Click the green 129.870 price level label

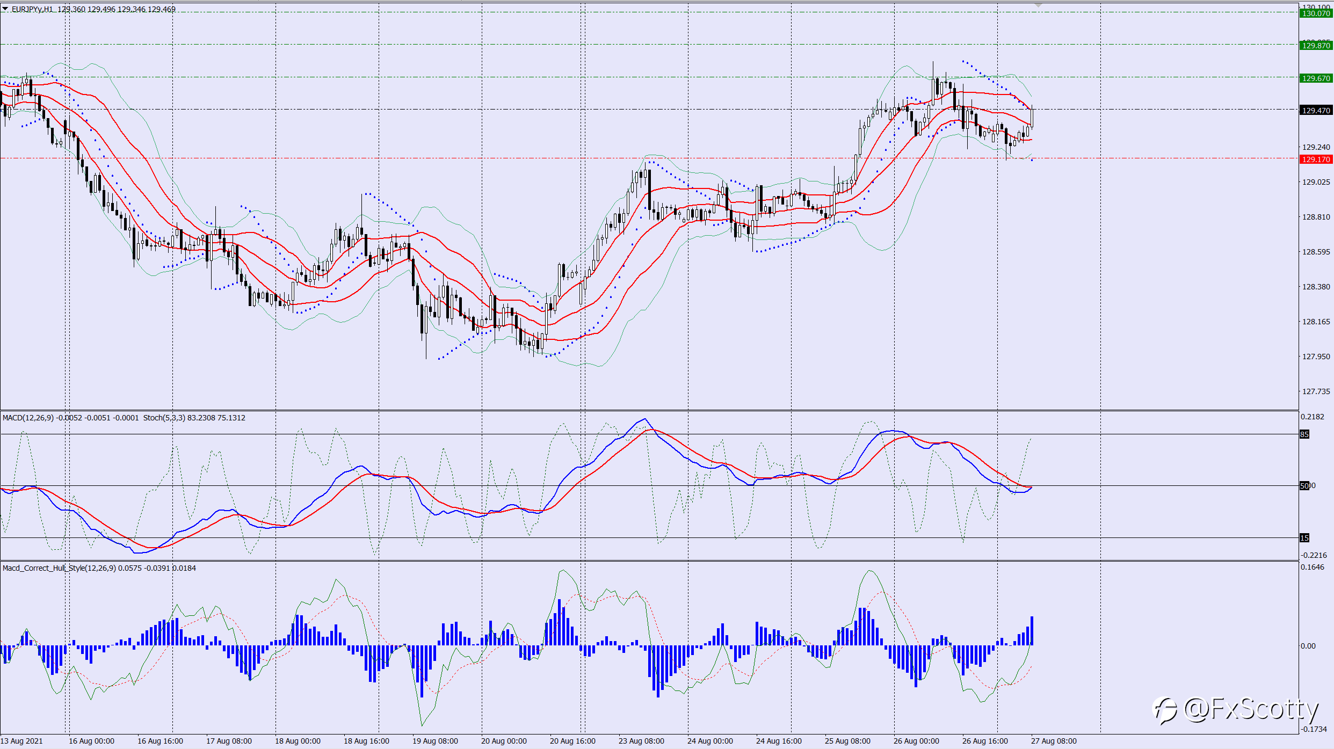[x=1316, y=46]
